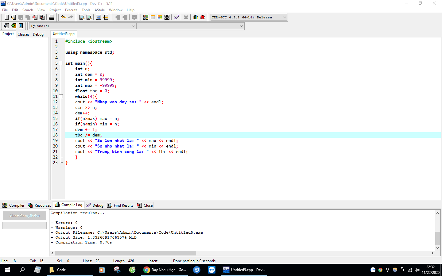Image resolution: width=442 pixels, height=276 pixels.
Task: Start debugging with the purple checkmark icon
Action: (176, 17)
